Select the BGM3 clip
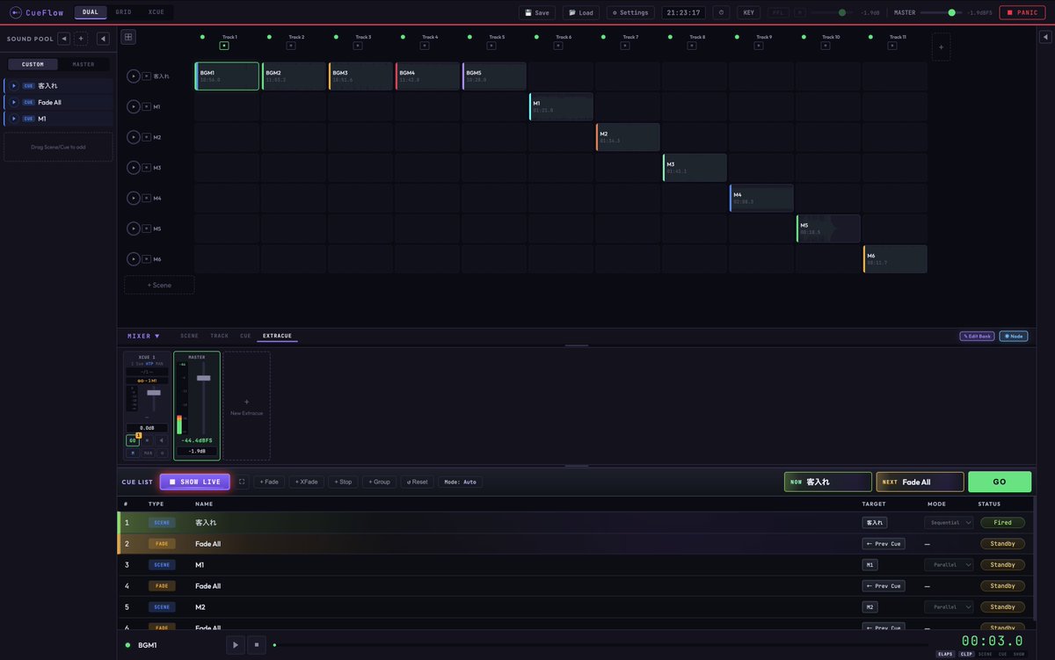1055x660 pixels. tap(360, 76)
